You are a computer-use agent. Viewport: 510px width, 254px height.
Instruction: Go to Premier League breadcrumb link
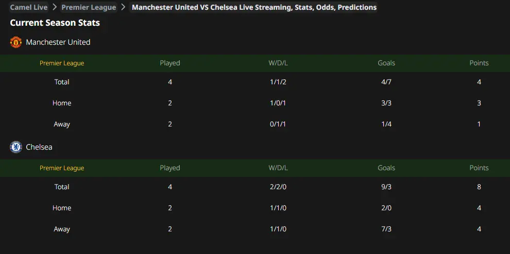pos(89,7)
